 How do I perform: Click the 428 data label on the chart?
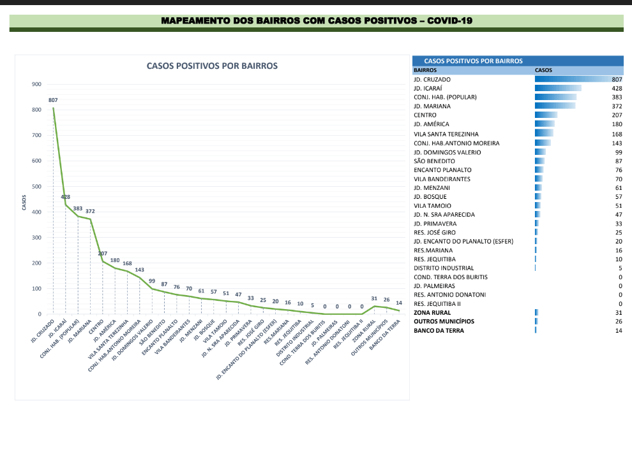coord(65,197)
